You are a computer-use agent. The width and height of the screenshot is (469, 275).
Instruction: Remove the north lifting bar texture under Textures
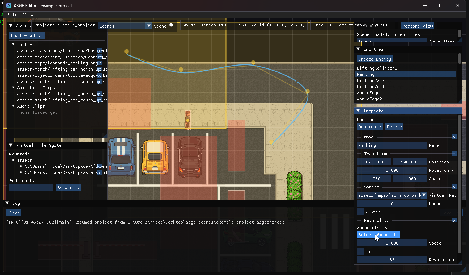click(x=100, y=69)
